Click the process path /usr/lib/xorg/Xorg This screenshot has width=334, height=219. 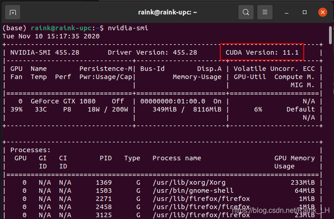click(x=189, y=182)
